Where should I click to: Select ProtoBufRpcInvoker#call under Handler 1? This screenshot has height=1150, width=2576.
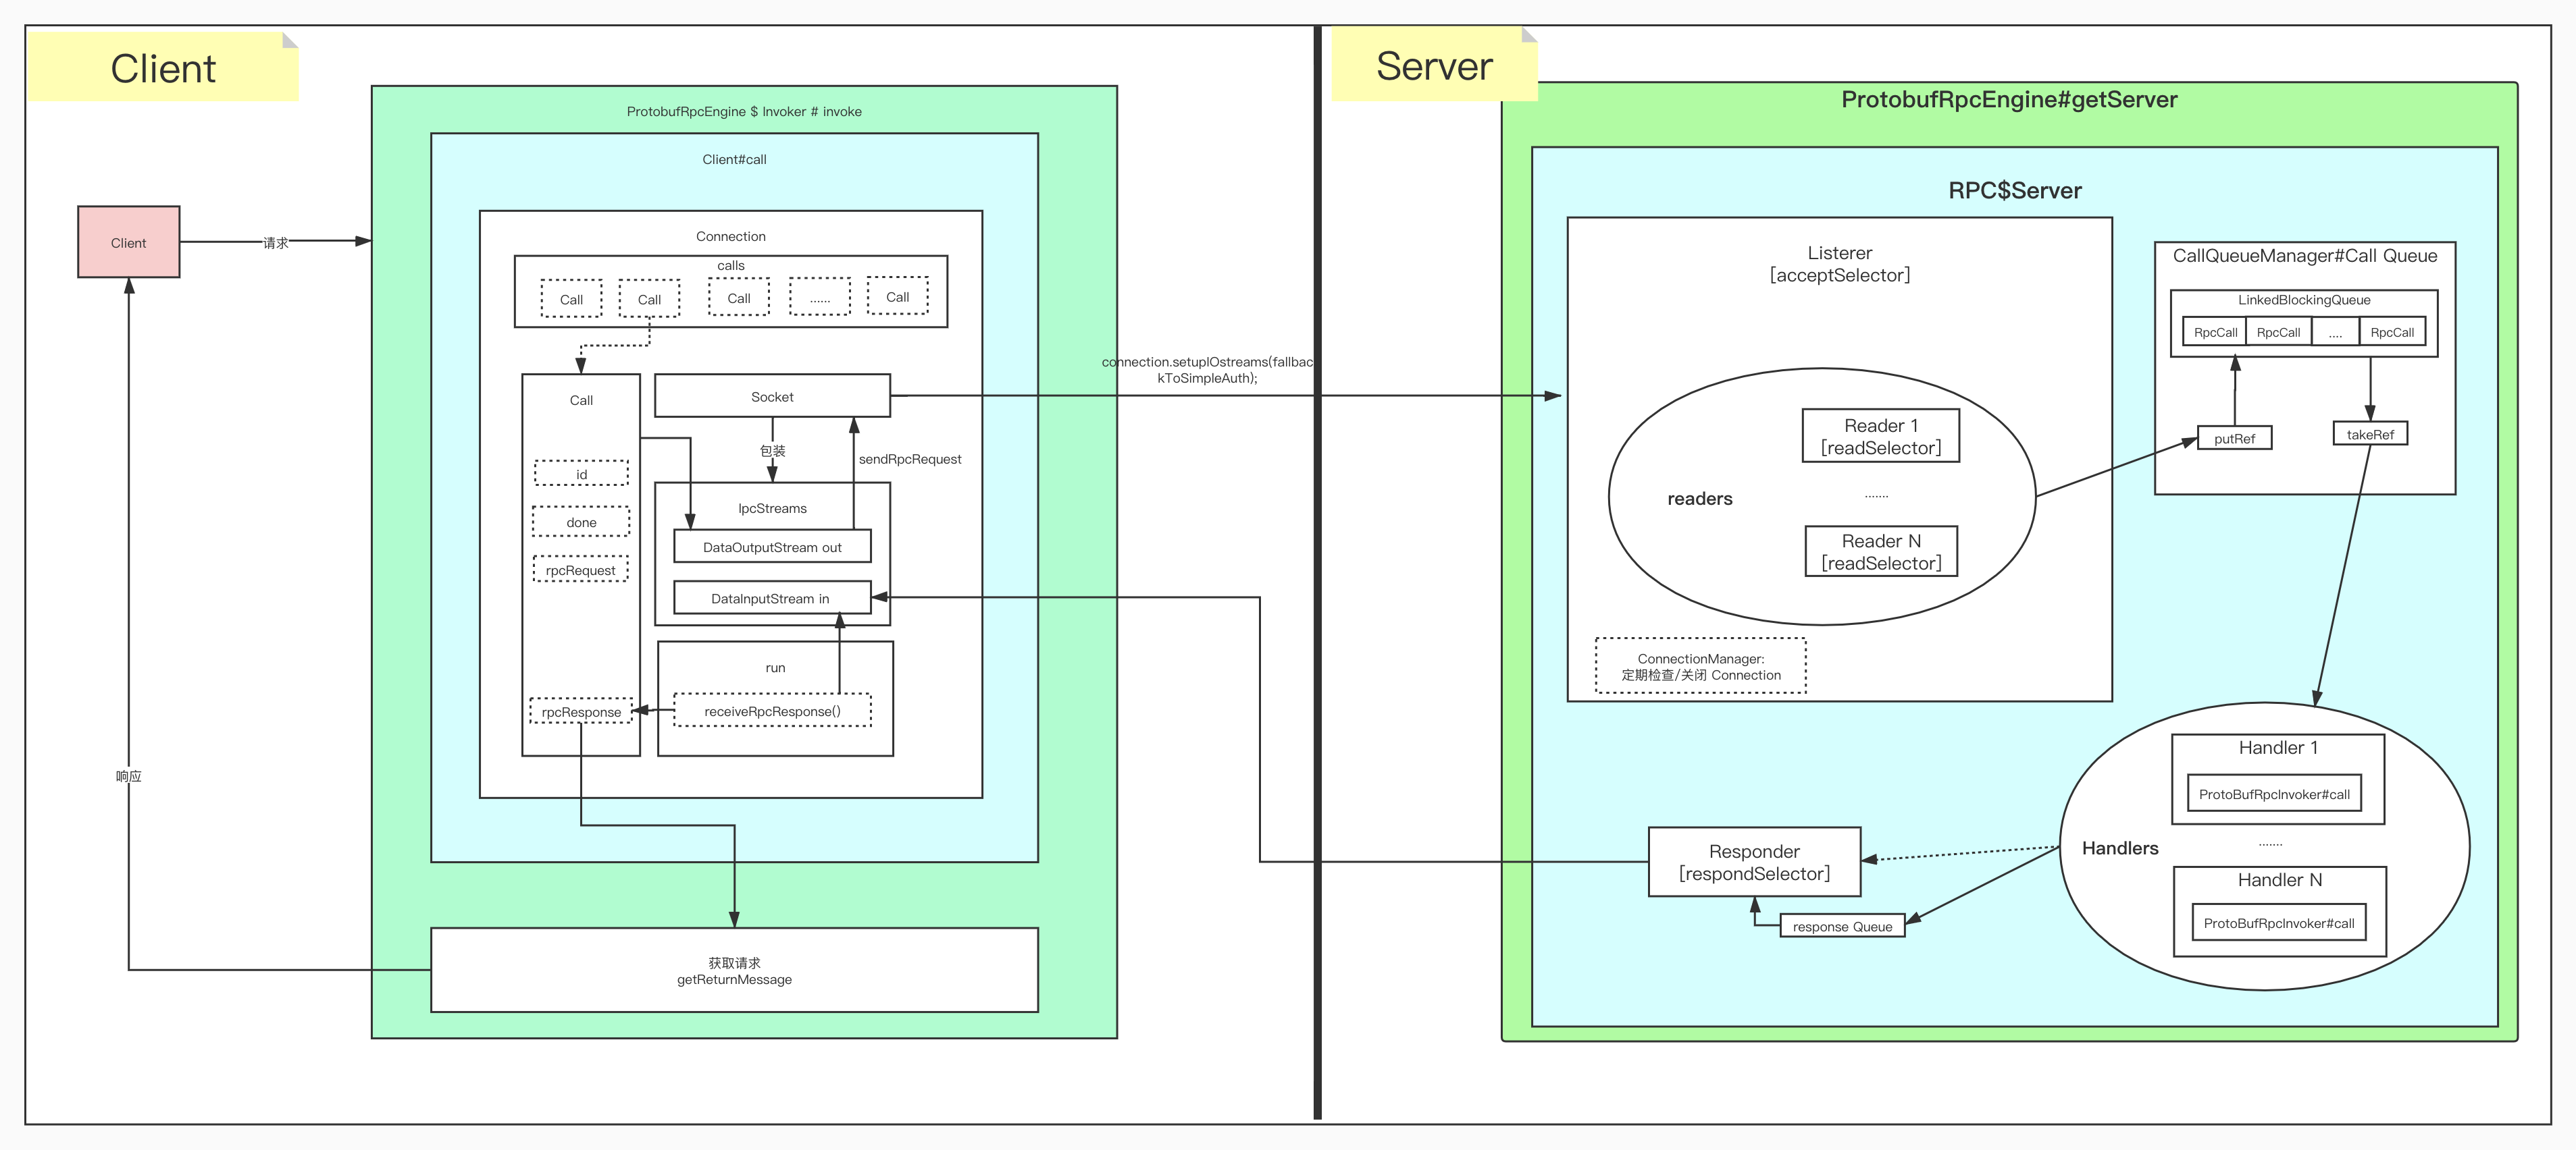[2274, 794]
